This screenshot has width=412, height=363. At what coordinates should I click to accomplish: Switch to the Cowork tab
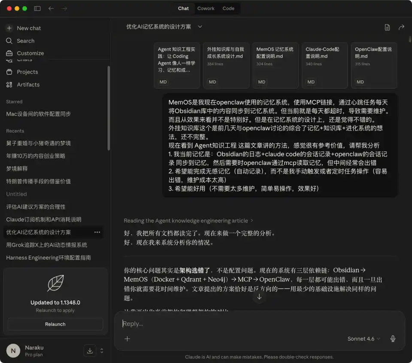tap(206, 9)
